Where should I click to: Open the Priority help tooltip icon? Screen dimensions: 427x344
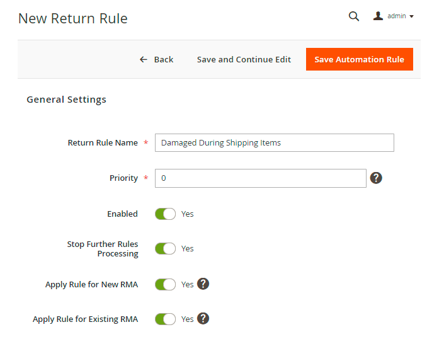(x=376, y=178)
